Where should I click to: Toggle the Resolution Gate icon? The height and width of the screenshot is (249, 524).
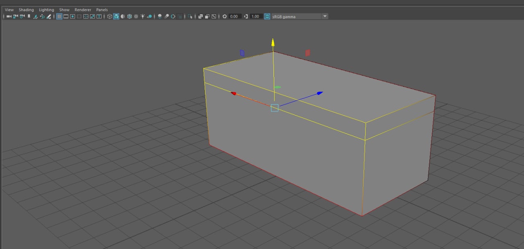point(72,16)
